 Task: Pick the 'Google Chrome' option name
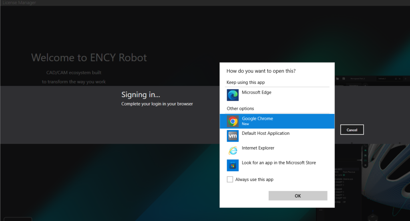pos(257,119)
